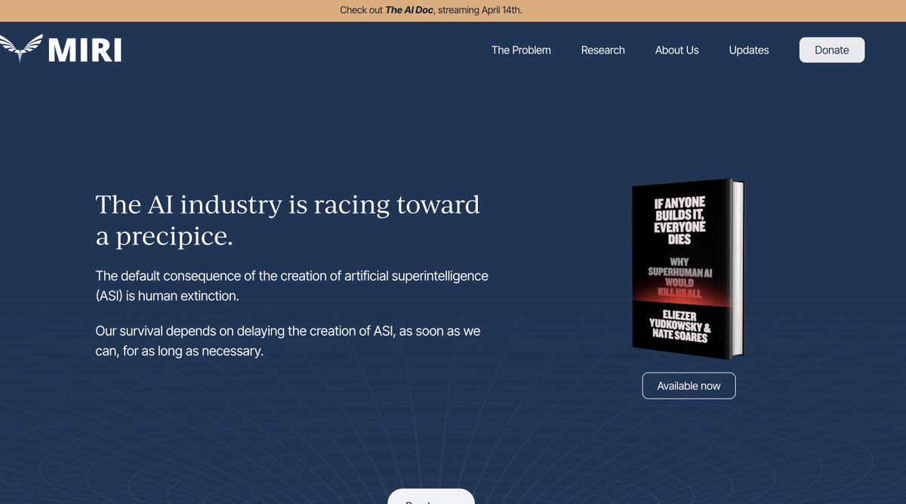Screen dimensions: 906x504
Task: Click the paragraph about delaying ASI creation
Action: (288, 341)
